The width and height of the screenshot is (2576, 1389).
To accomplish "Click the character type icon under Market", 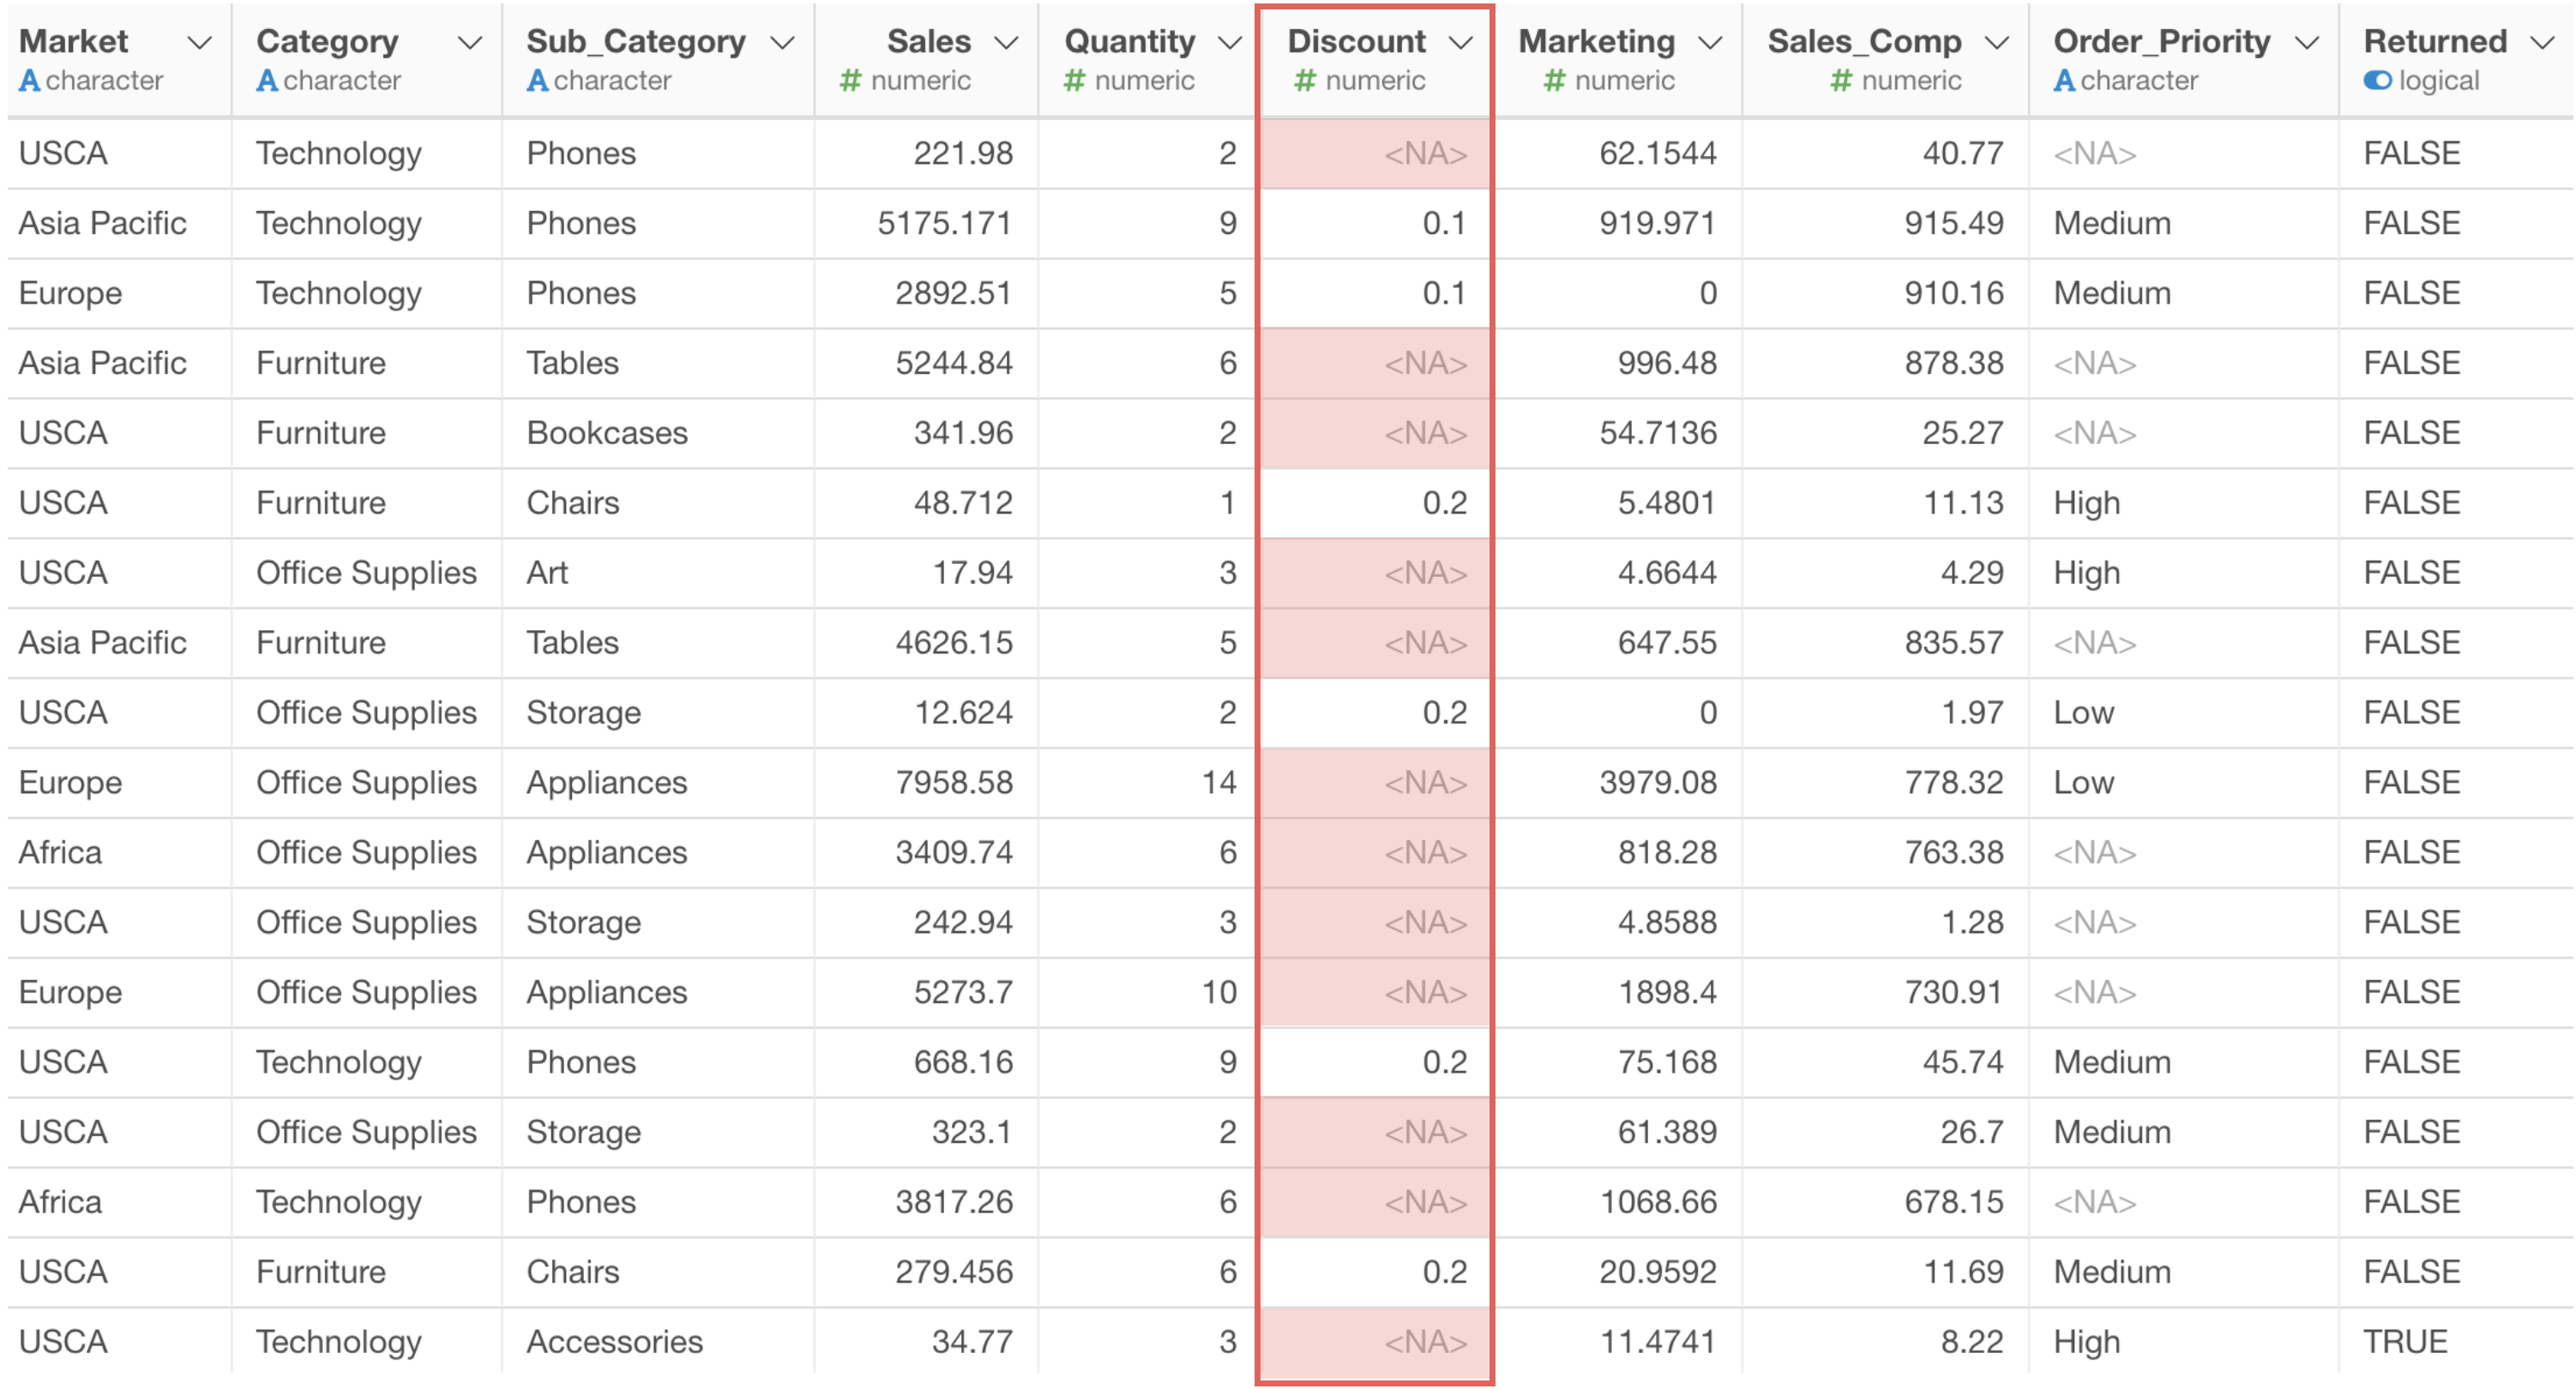I will 29,80.
